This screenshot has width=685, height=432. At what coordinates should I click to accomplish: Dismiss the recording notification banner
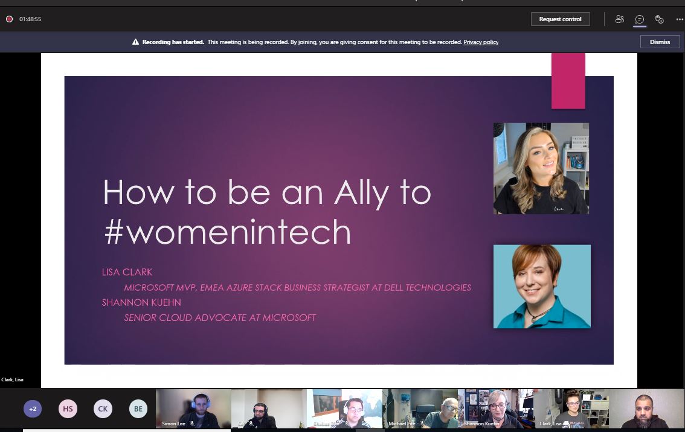[660, 42]
